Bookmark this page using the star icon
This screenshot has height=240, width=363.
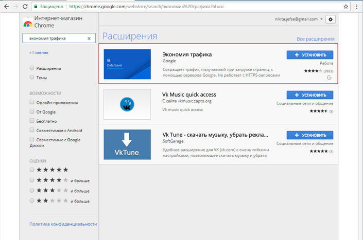pyautogui.click(x=346, y=7)
